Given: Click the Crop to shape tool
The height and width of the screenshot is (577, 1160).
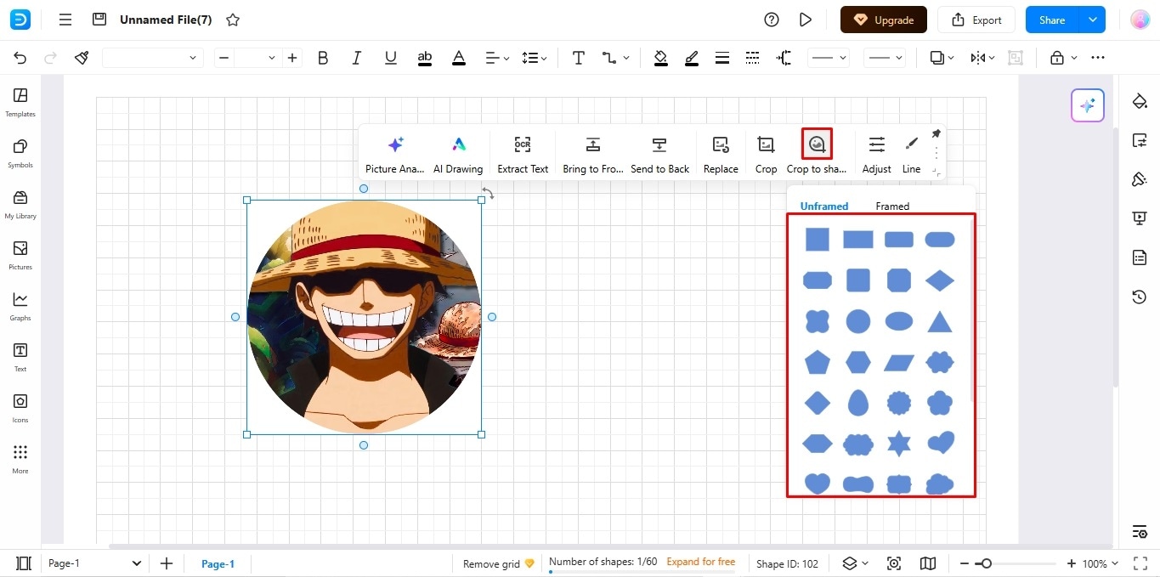Looking at the screenshot, I should click(817, 154).
